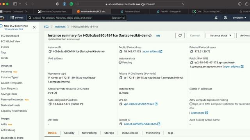Screen dimensions: 250x140
Task: Switch to the Storage tab
Action: pyautogui.click(x=109, y=133)
